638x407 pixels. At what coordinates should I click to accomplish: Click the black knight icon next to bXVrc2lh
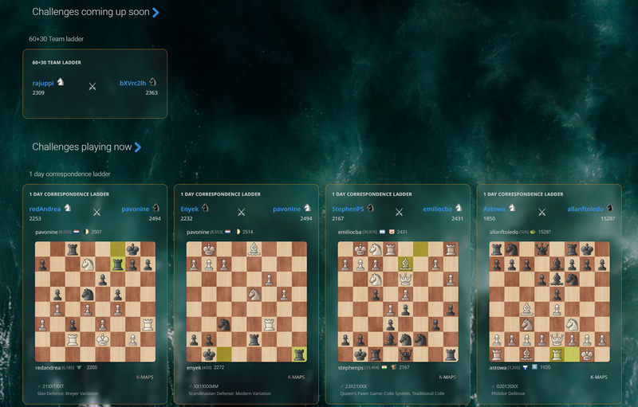click(152, 82)
